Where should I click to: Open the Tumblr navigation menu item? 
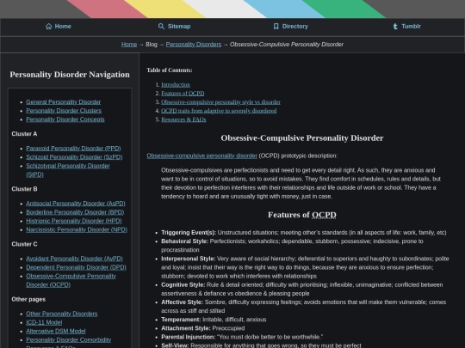click(x=406, y=27)
